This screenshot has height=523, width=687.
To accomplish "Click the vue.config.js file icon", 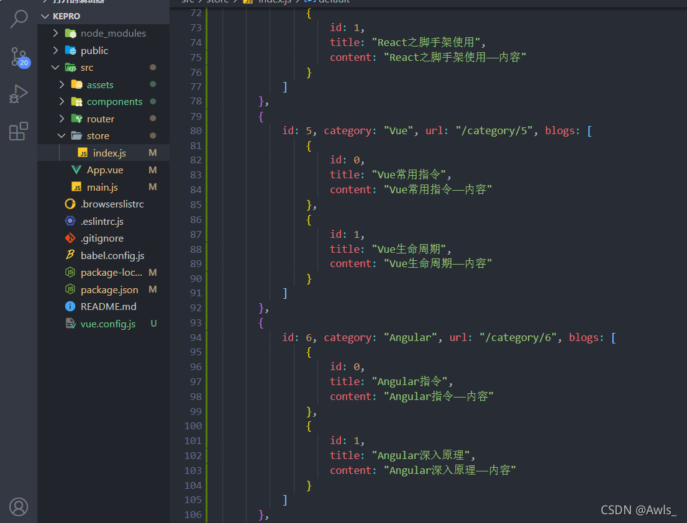I will 71,324.
